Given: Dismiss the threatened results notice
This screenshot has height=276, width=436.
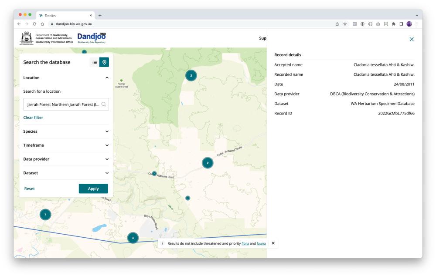Looking at the screenshot, I should point(273,243).
